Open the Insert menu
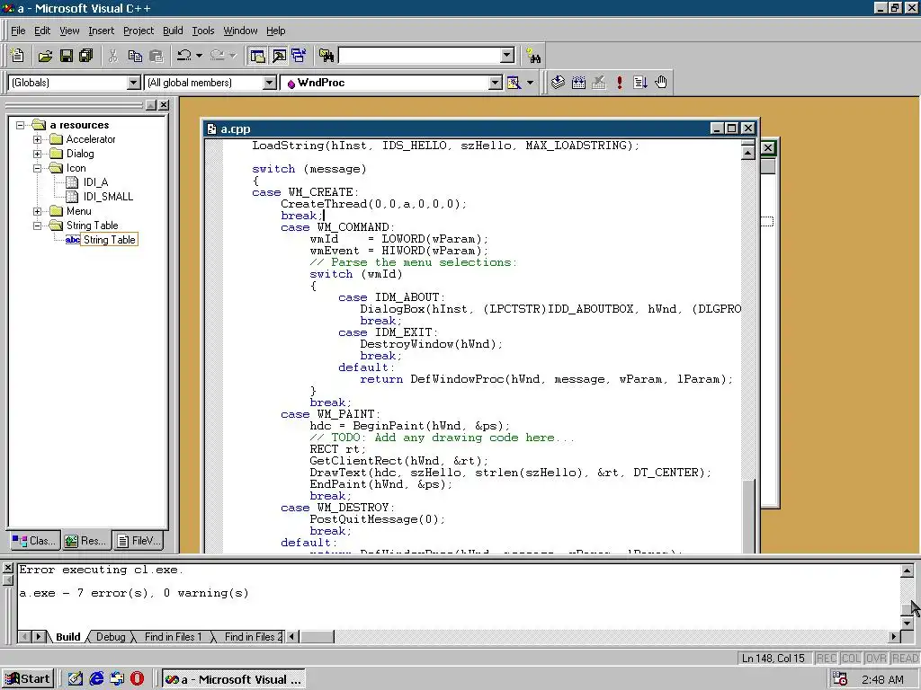Image resolution: width=921 pixels, height=690 pixels. 101,31
